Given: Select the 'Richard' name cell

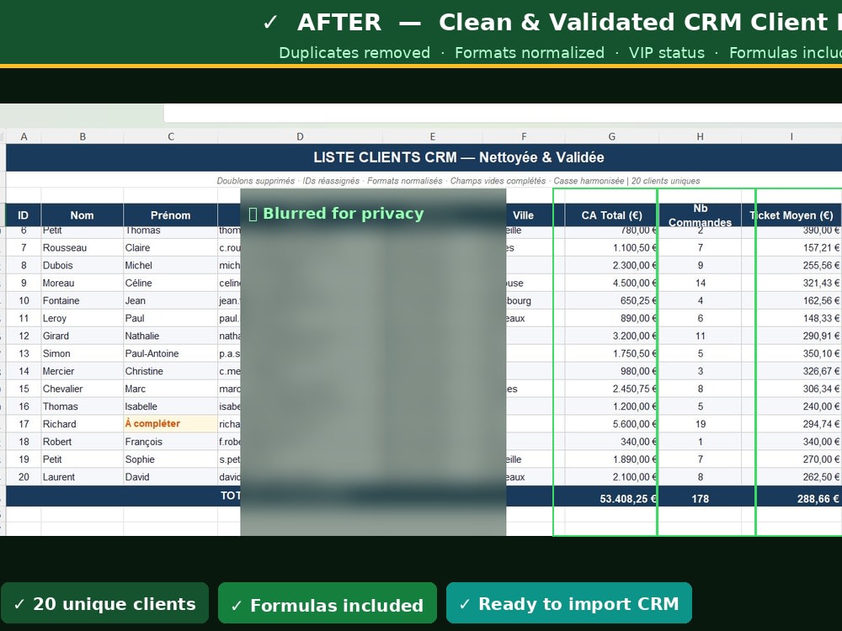Looking at the screenshot, I should (x=83, y=424).
